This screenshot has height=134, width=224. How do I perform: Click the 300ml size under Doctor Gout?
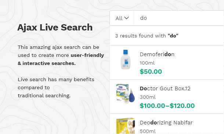(148, 97)
